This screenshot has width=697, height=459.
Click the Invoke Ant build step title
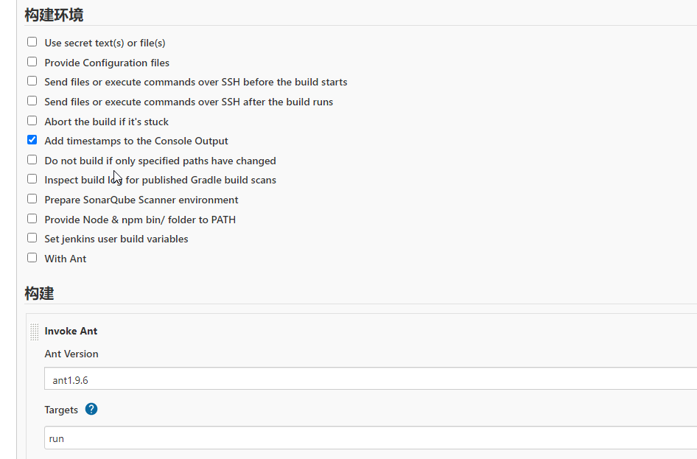(x=71, y=331)
